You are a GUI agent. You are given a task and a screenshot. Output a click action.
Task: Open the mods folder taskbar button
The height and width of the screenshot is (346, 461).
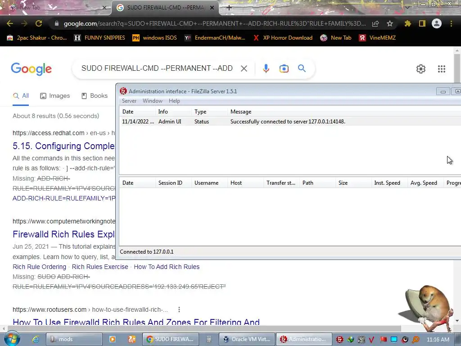[74, 339]
